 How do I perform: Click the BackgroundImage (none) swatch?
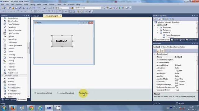(176, 84)
